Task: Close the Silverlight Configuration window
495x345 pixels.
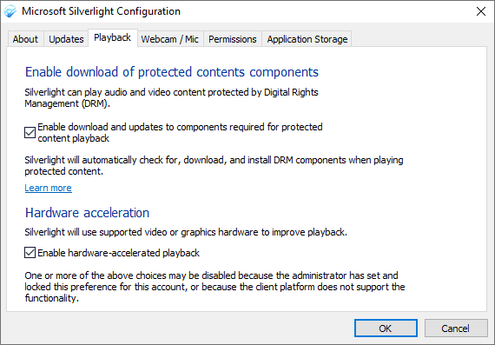Action: tap(481, 11)
